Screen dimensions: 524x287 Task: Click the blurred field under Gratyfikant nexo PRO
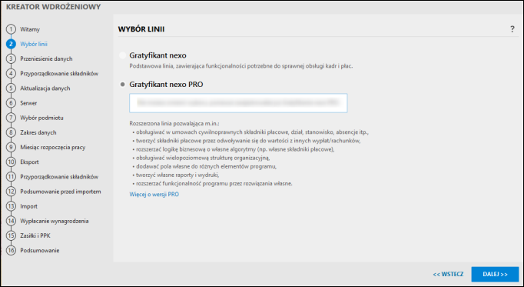(238, 103)
